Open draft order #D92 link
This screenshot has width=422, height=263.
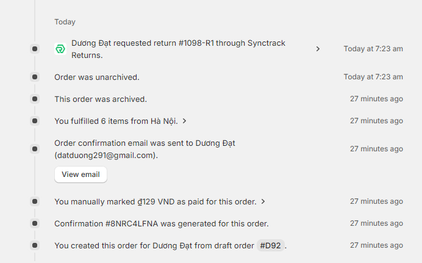tap(271, 245)
